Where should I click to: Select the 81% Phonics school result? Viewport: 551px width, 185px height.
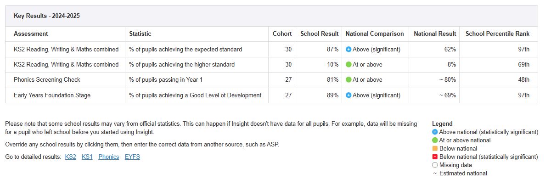click(x=332, y=80)
